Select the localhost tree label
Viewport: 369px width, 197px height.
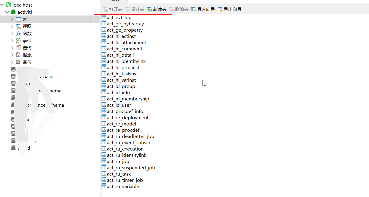click(22, 5)
